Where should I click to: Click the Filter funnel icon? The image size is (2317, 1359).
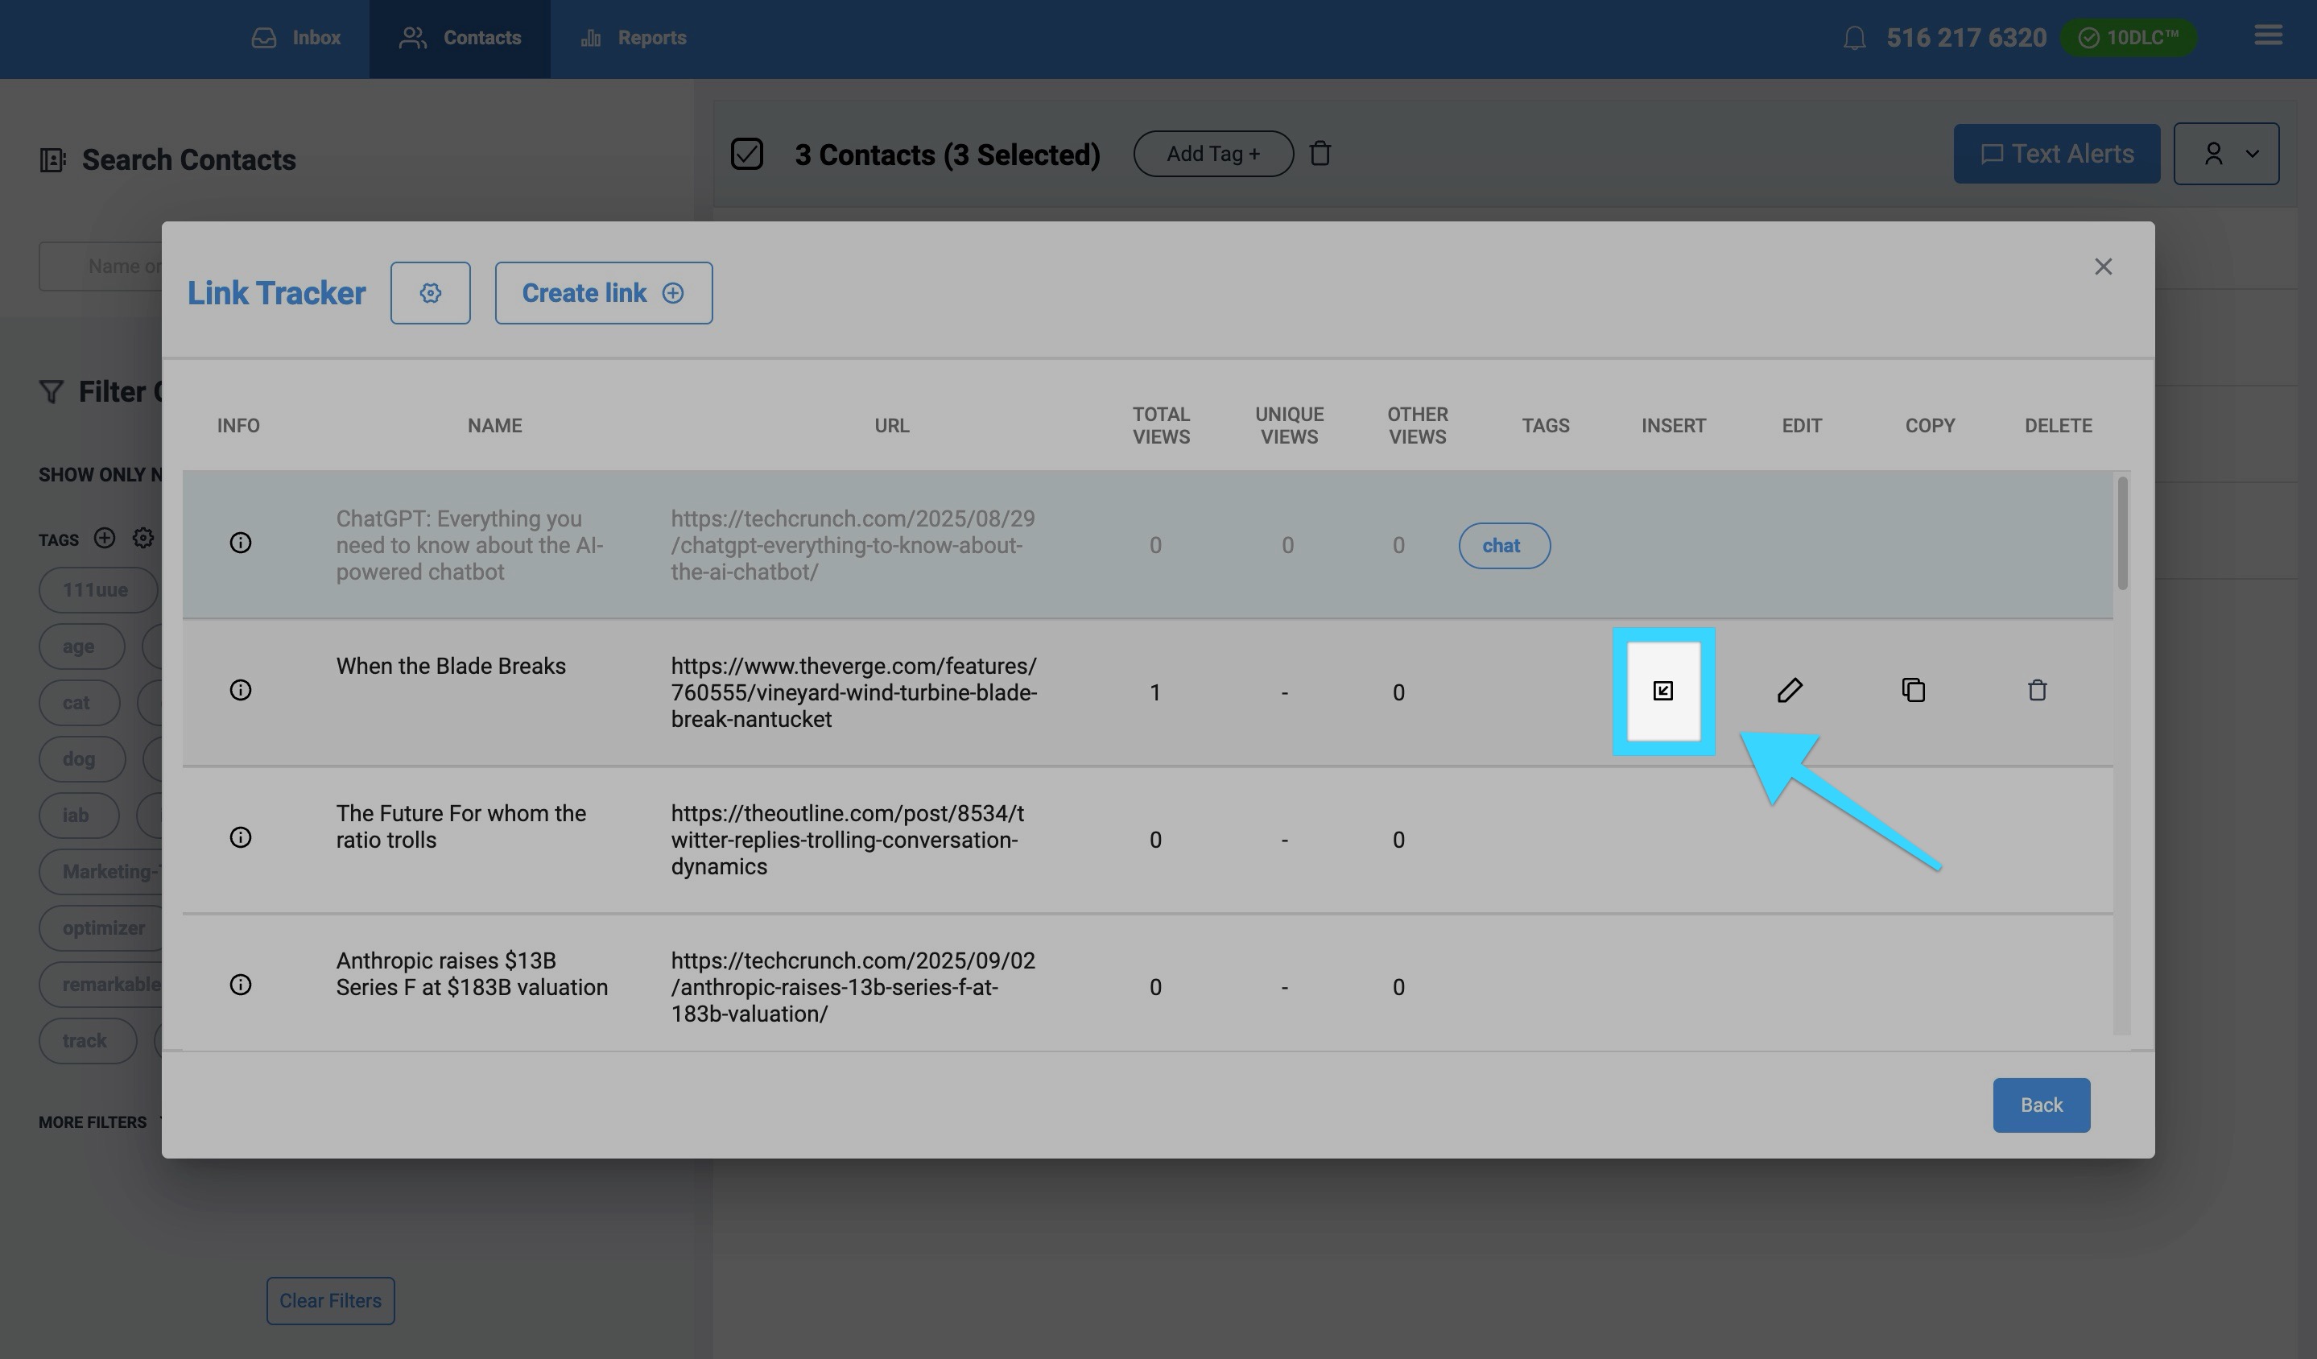52,392
